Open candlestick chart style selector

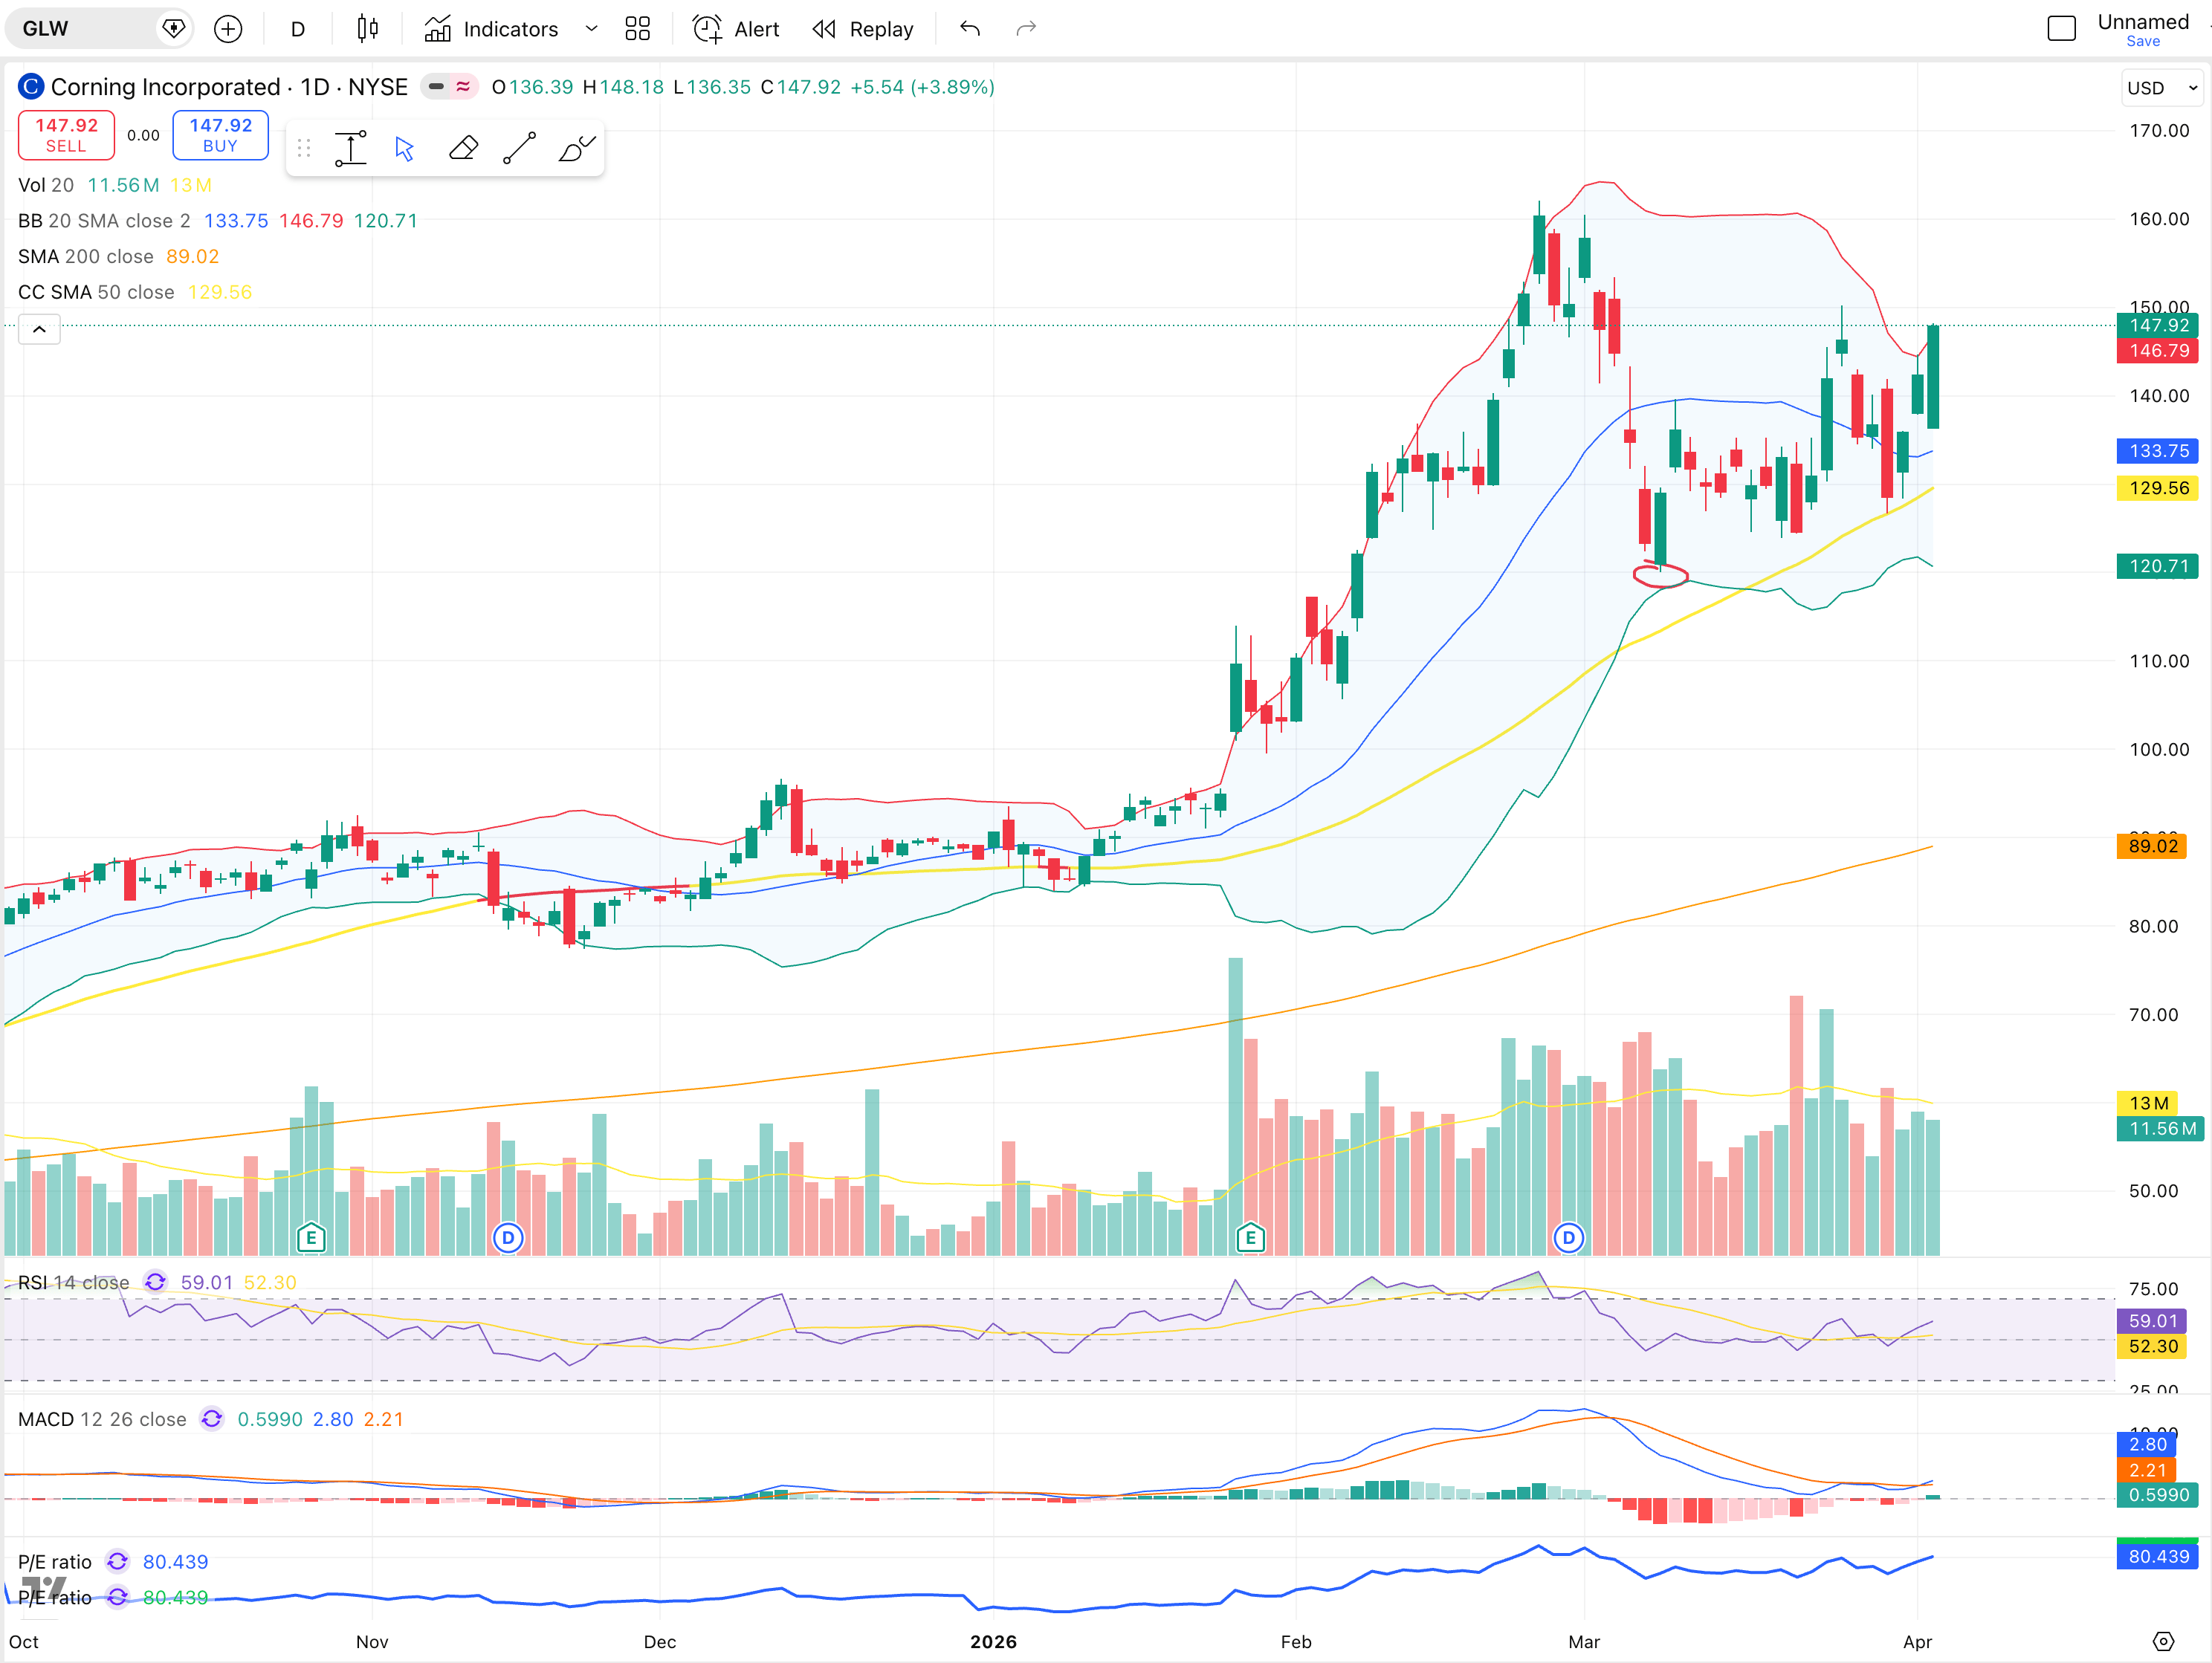pos(367,29)
